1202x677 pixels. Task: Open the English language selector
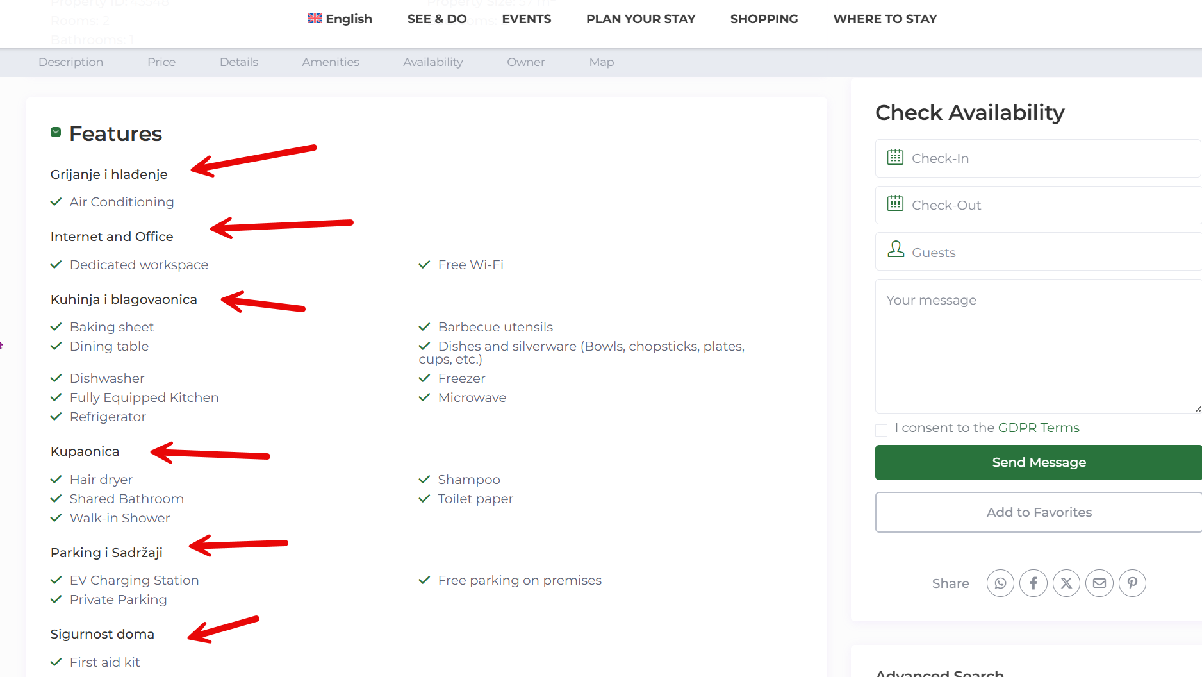click(340, 19)
